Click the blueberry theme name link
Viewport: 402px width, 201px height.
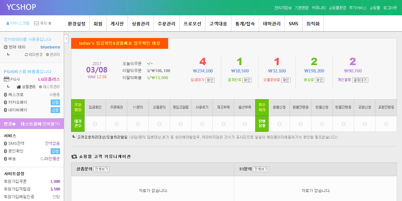point(50,47)
